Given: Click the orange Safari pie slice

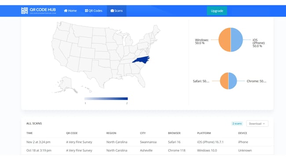Looking at the screenshot, I should 224,81.
